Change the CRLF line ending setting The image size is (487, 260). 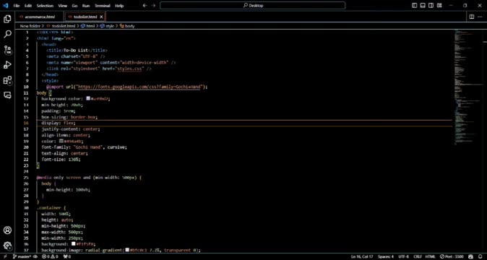(x=417, y=256)
